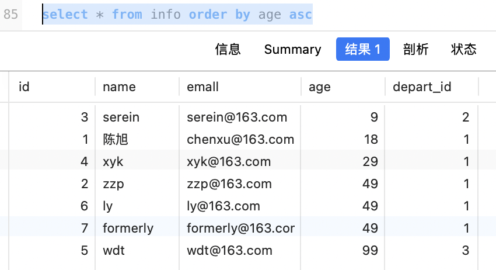Click the emall column header
This screenshot has width=496, height=270.
coord(202,87)
